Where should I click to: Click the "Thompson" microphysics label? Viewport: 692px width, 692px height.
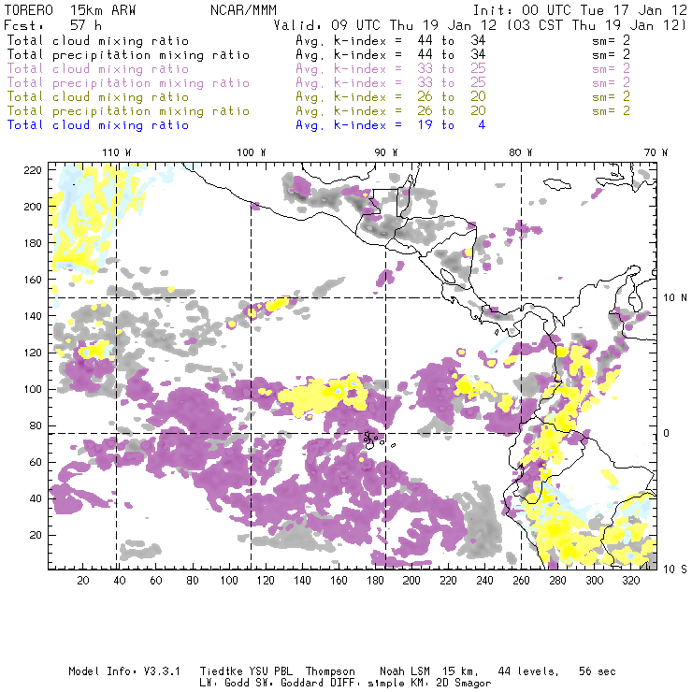coord(330,671)
